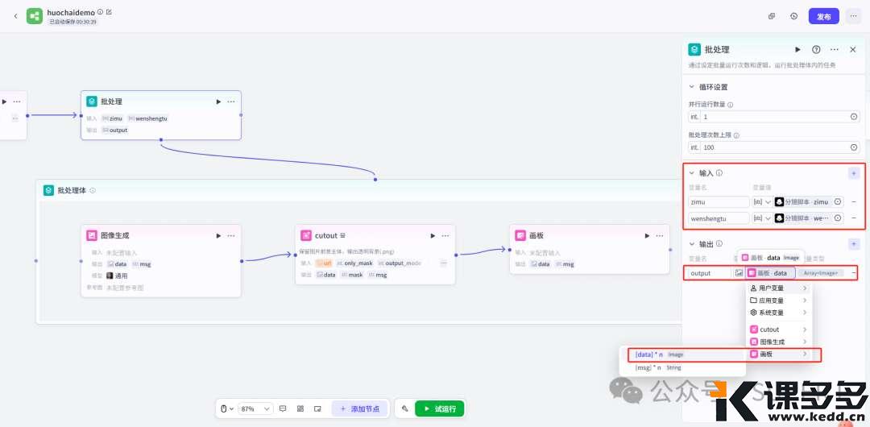Click the 发布 publish button
This screenshot has width=870, height=427.
pyautogui.click(x=823, y=16)
